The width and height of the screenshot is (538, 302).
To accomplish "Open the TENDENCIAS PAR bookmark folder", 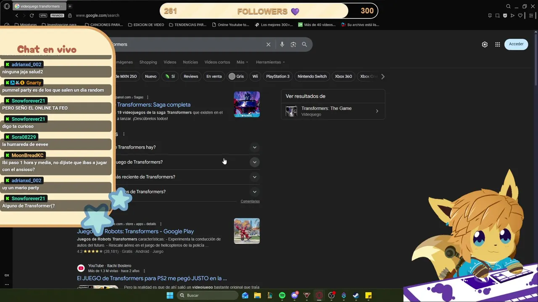I will [187, 25].
